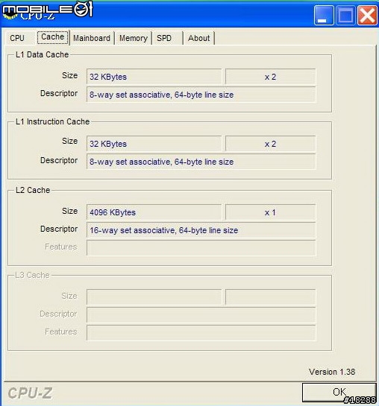Click the Version 1.38 text

coord(332,372)
